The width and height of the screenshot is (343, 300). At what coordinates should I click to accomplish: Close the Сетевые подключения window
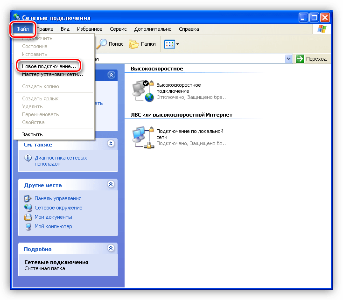click(x=325, y=18)
